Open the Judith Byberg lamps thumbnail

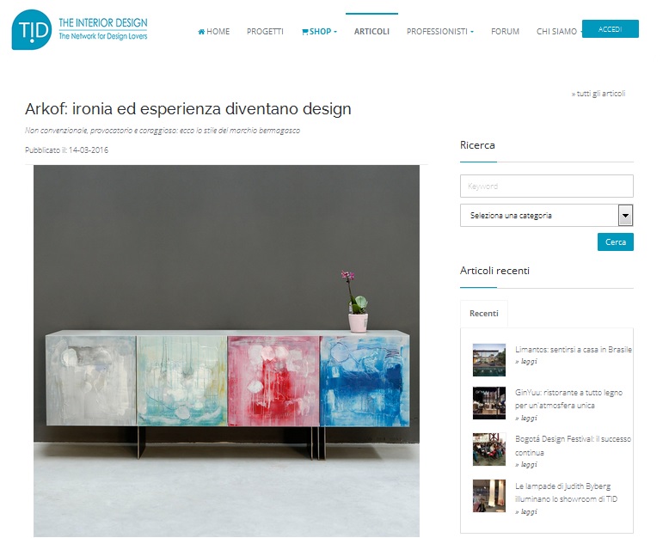(x=489, y=496)
